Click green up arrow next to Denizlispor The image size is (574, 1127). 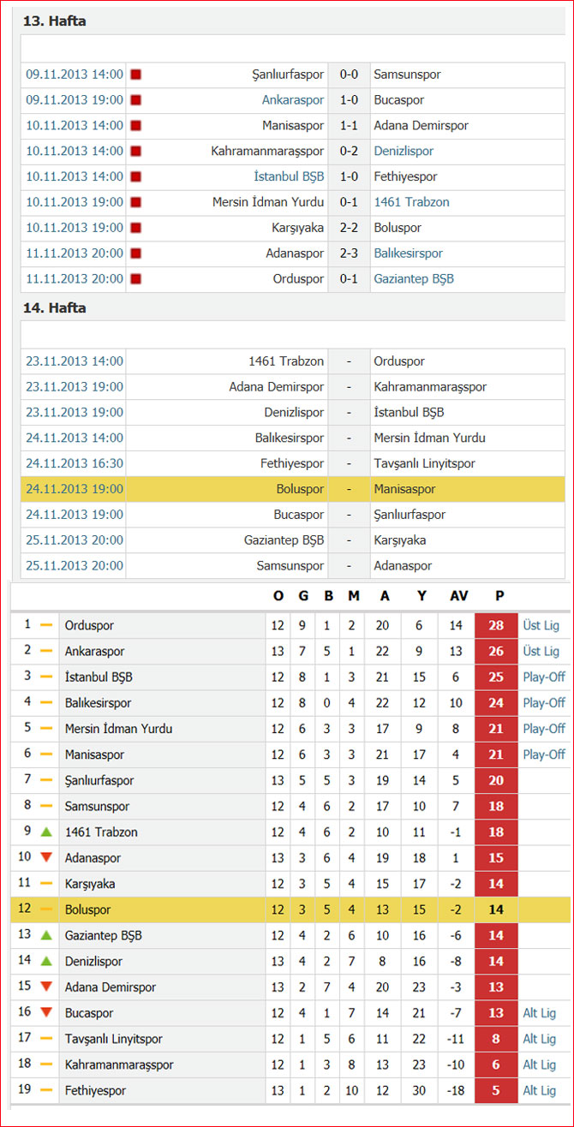46,961
